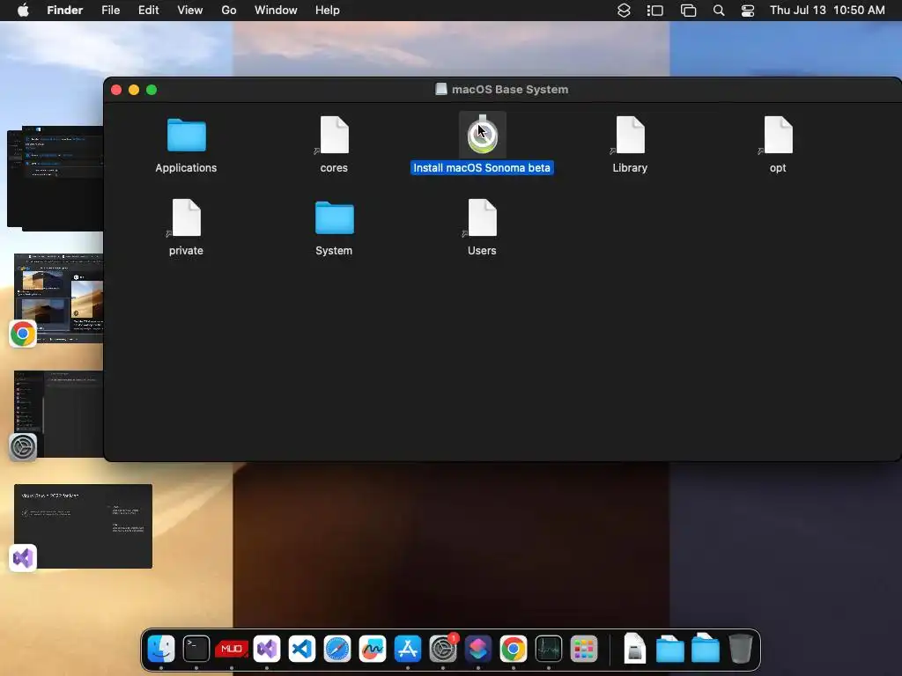Launch Terminal from the Dock
Screen dimensions: 902x676
click(196, 649)
